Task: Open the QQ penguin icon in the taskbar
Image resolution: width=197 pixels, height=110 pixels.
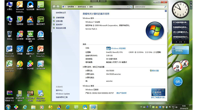Action: 59,107
